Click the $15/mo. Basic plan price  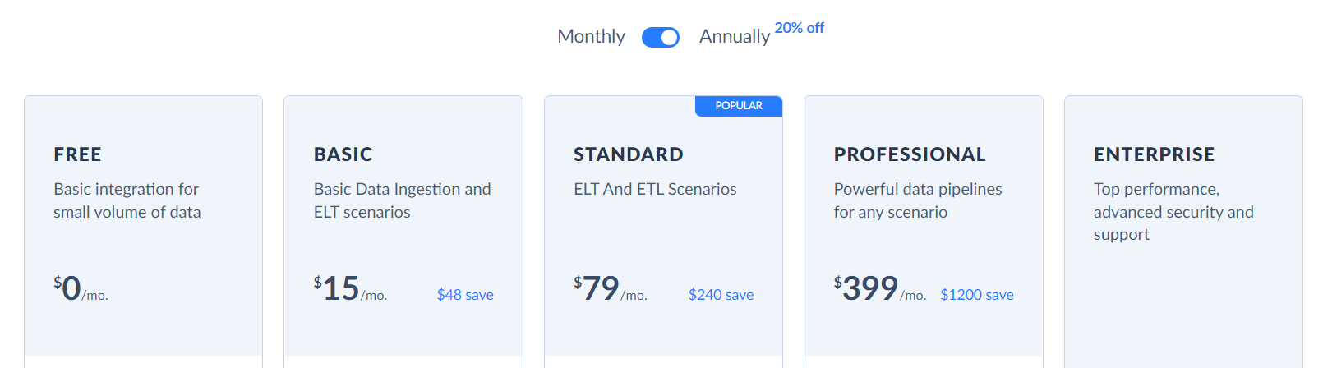[349, 289]
